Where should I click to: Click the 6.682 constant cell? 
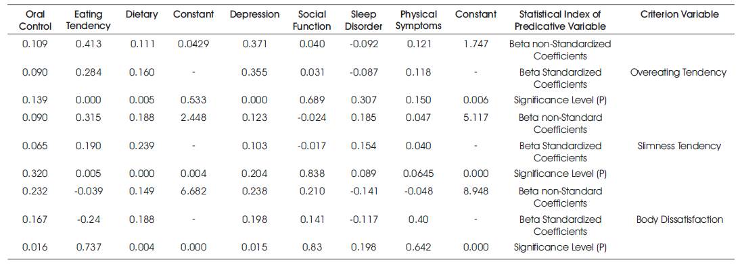pyautogui.click(x=193, y=191)
